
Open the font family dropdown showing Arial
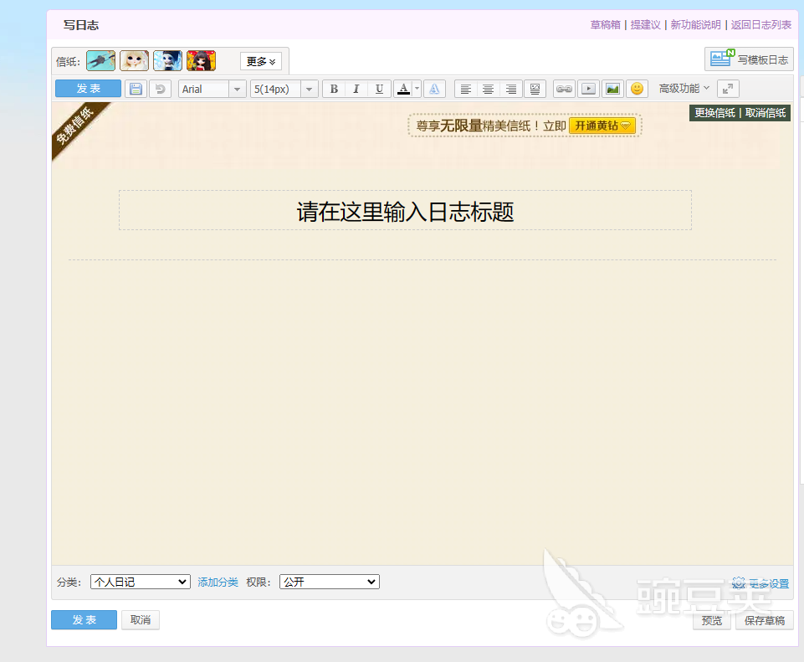click(212, 89)
